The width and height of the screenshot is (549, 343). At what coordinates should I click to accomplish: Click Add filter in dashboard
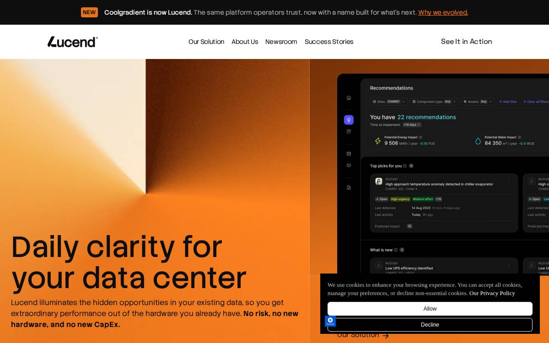pyautogui.click(x=508, y=102)
